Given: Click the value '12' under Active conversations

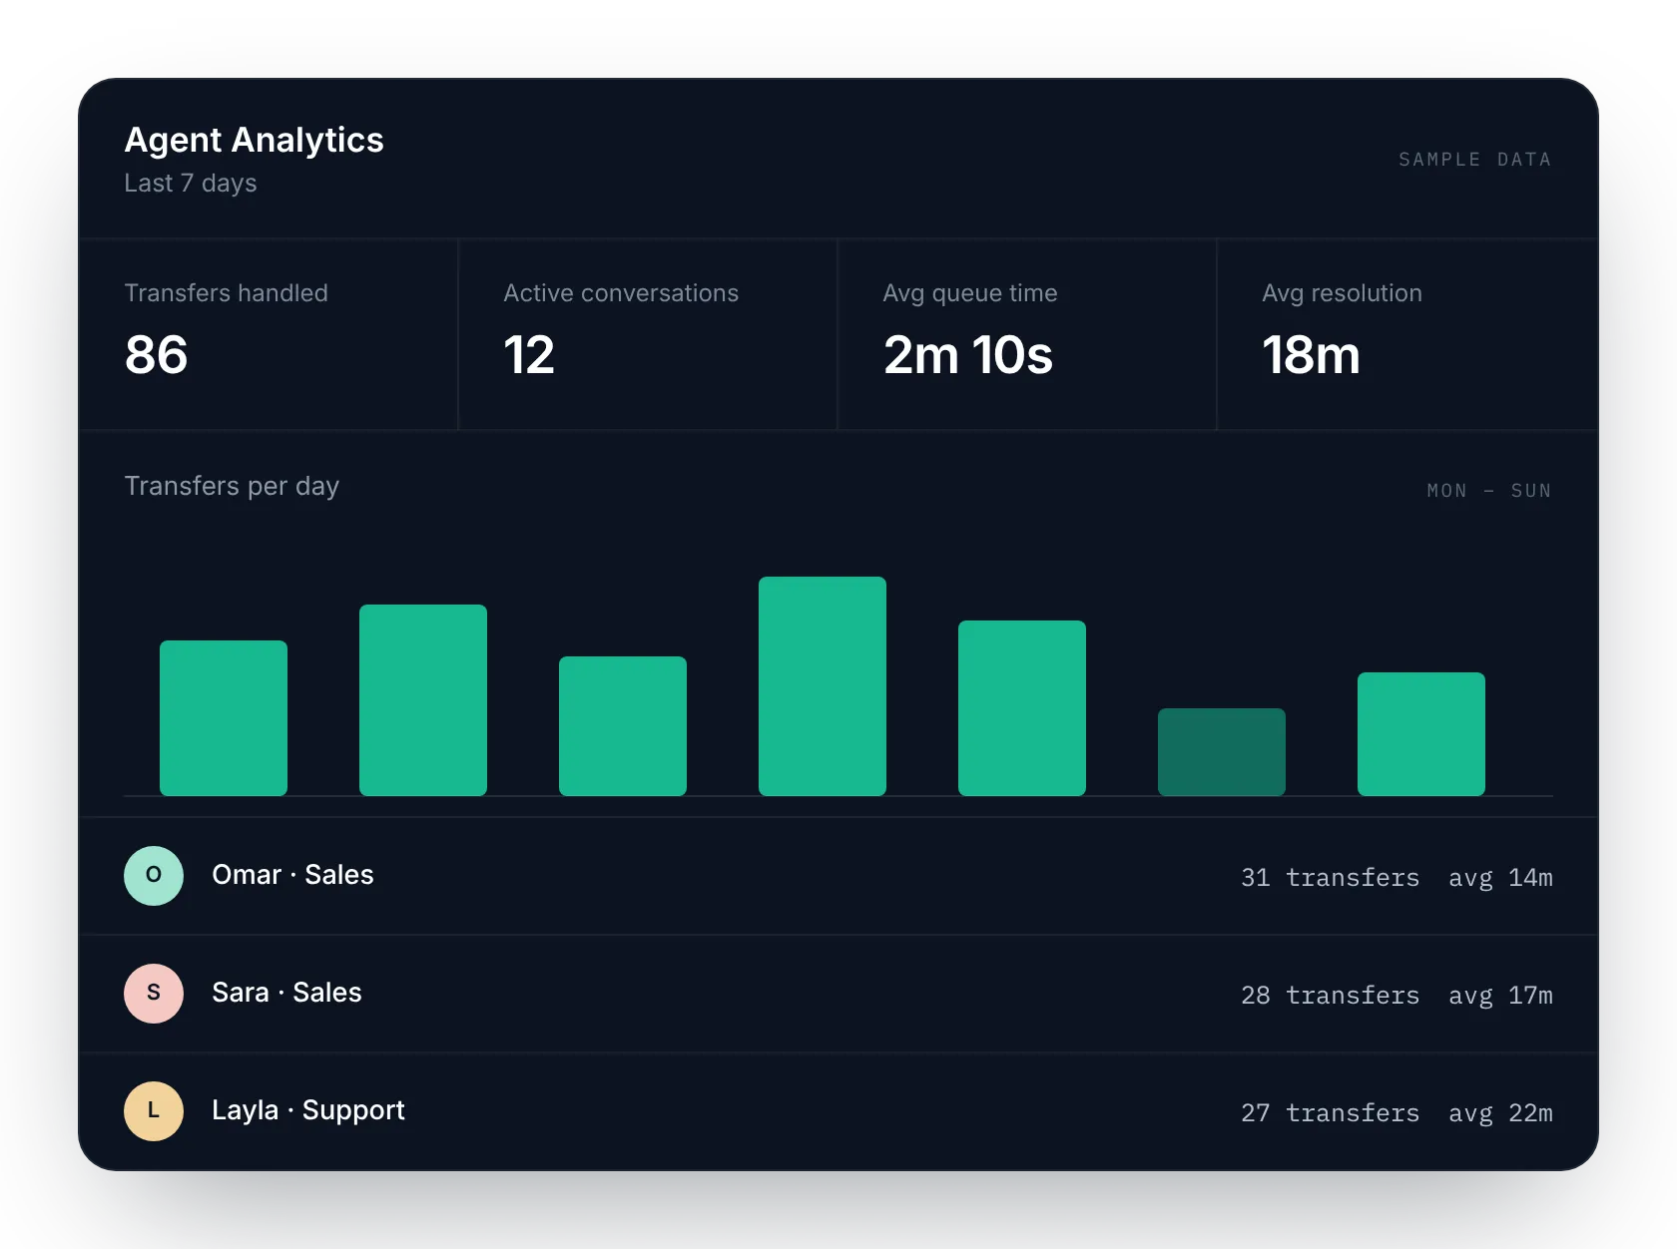Looking at the screenshot, I should (x=529, y=355).
